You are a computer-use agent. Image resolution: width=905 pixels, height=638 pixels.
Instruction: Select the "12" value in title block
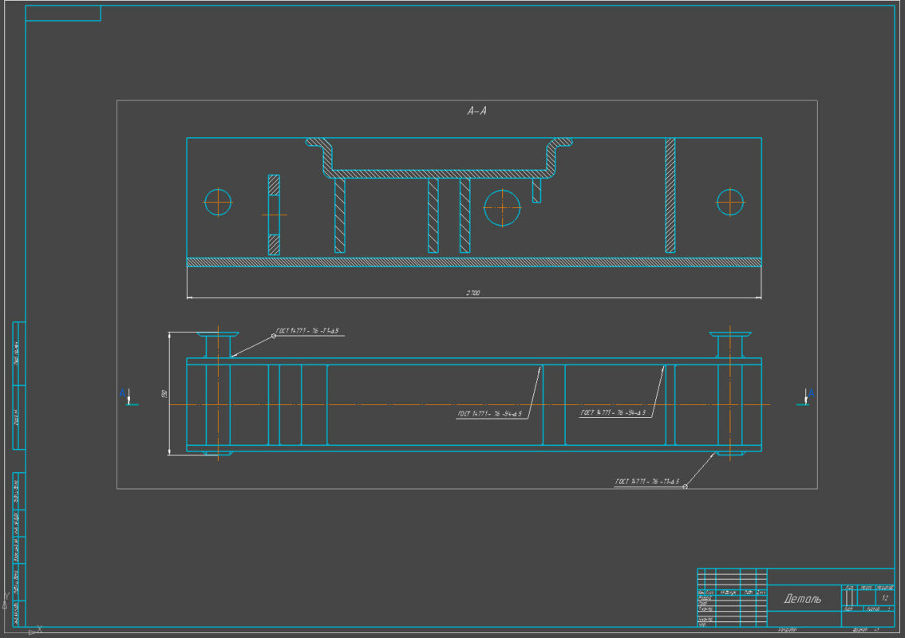[885, 598]
